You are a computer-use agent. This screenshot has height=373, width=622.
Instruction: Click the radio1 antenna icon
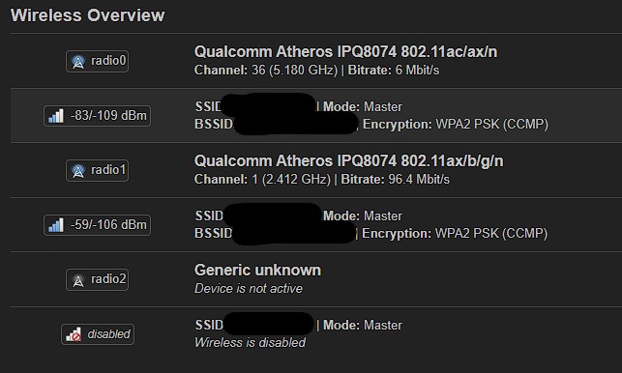point(78,170)
